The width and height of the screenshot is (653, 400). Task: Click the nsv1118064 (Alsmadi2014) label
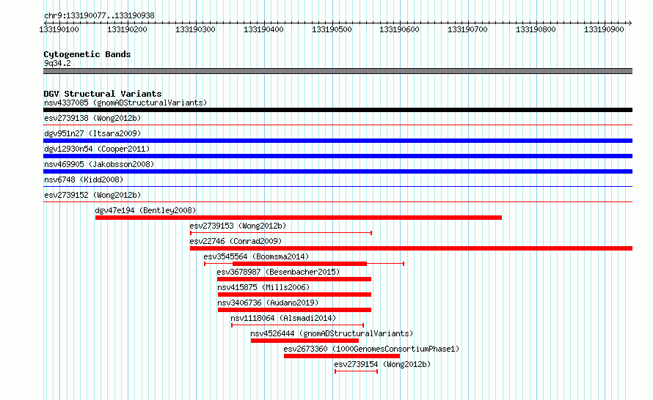point(283,318)
